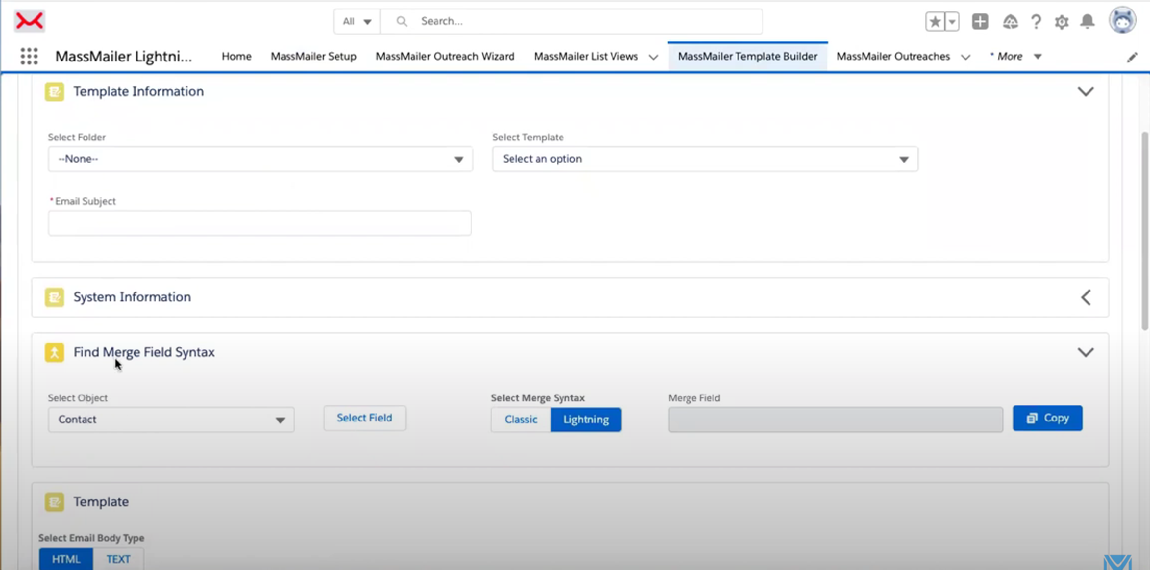Open the favorites list dropdown arrow
The image size is (1150, 570).
[952, 21]
